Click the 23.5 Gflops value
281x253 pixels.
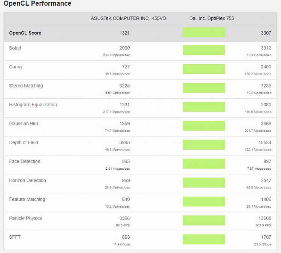pos(263,244)
